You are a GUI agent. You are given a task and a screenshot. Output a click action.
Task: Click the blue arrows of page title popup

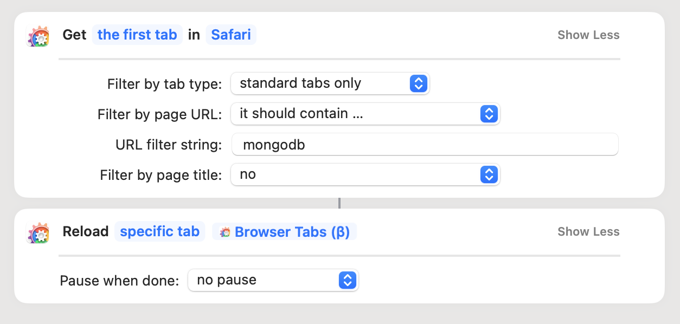(489, 174)
